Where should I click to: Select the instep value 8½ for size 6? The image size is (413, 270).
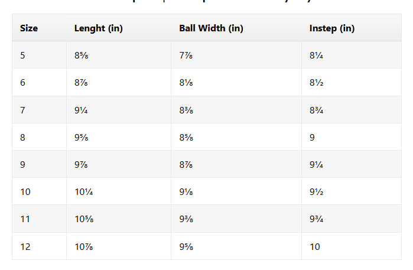click(316, 83)
